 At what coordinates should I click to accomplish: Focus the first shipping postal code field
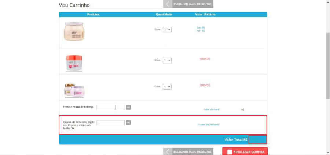(x=106, y=107)
